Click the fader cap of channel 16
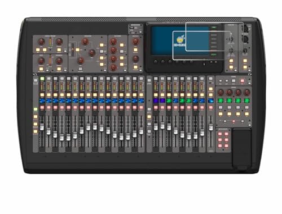This screenshot has height=214, width=282. tap(141, 131)
